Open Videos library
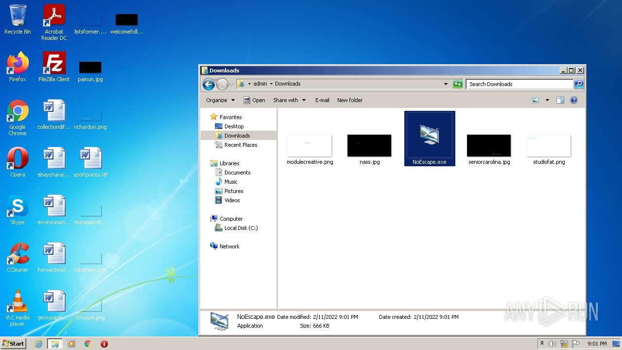 (x=232, y=200)
